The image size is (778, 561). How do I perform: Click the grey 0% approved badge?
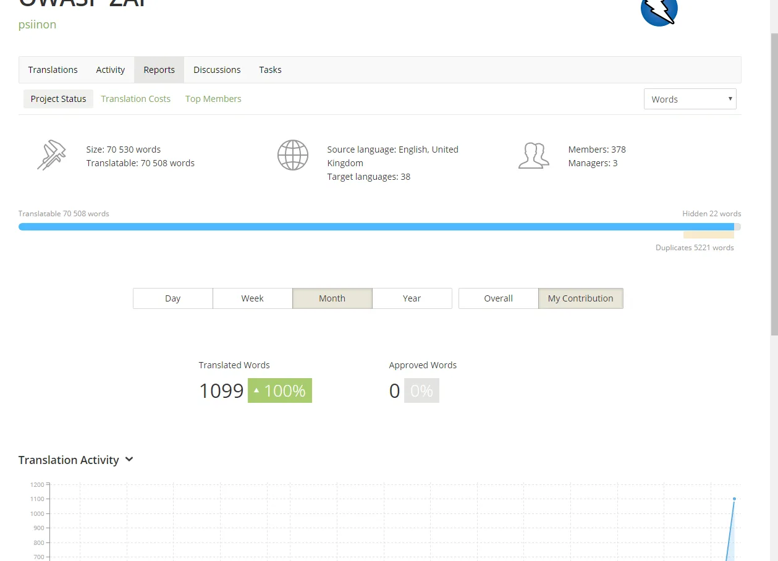pyautogui.click(x=421, y=390)
